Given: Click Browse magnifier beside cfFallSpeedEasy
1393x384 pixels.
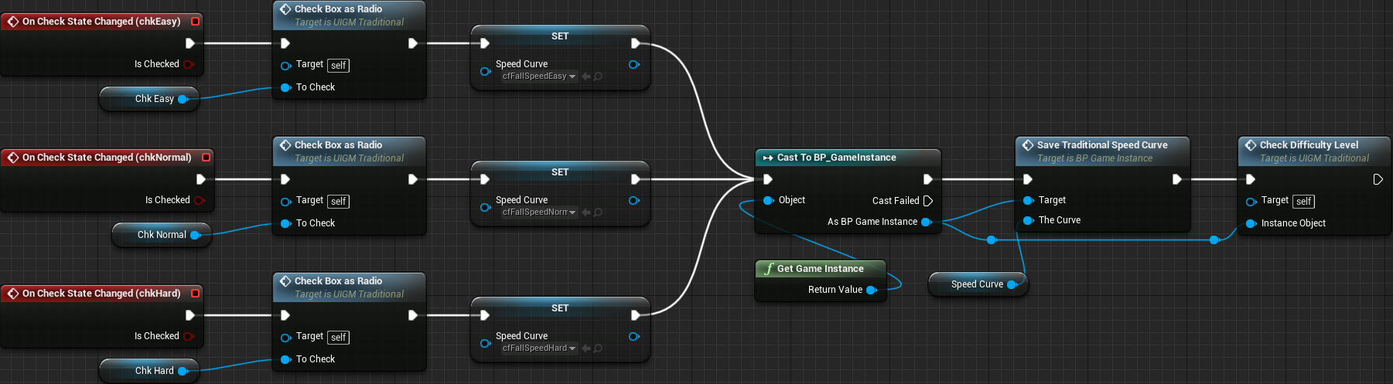Looking at the screenshot, I should click(598, 76).
